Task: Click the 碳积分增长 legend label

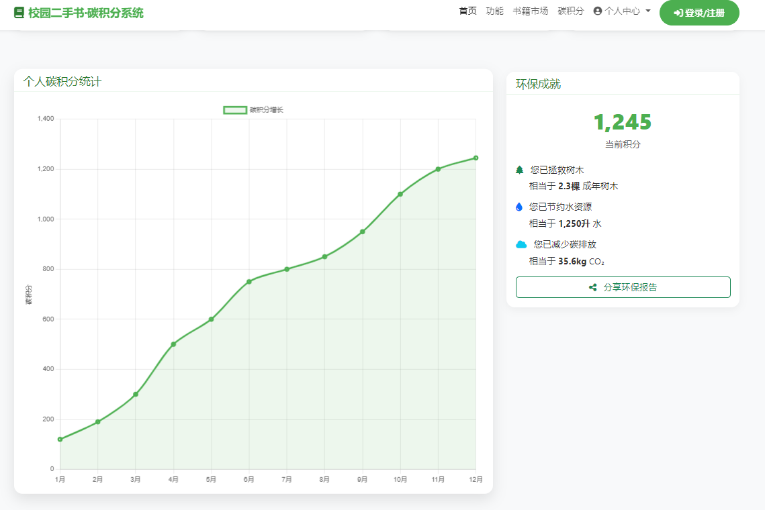Action: pos(267,109)
